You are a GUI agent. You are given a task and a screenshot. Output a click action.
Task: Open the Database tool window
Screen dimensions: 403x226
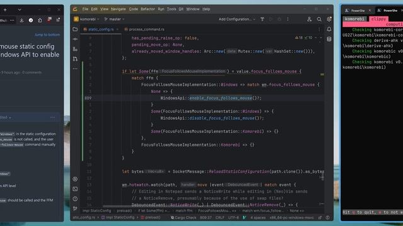(329, 39)
